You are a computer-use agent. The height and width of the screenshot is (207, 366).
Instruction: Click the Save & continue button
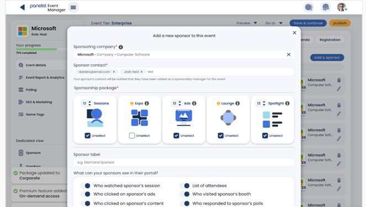pyautogui.click(x=308, y=23)
